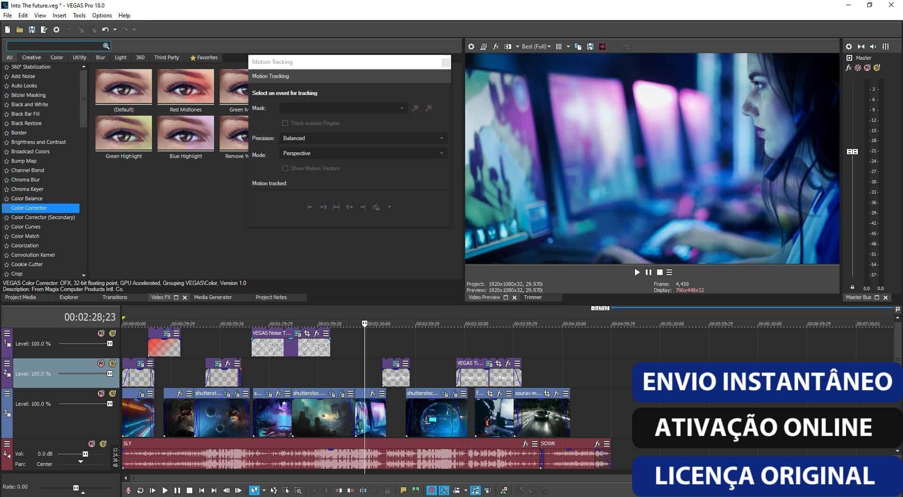Open the Options menu

102,16
